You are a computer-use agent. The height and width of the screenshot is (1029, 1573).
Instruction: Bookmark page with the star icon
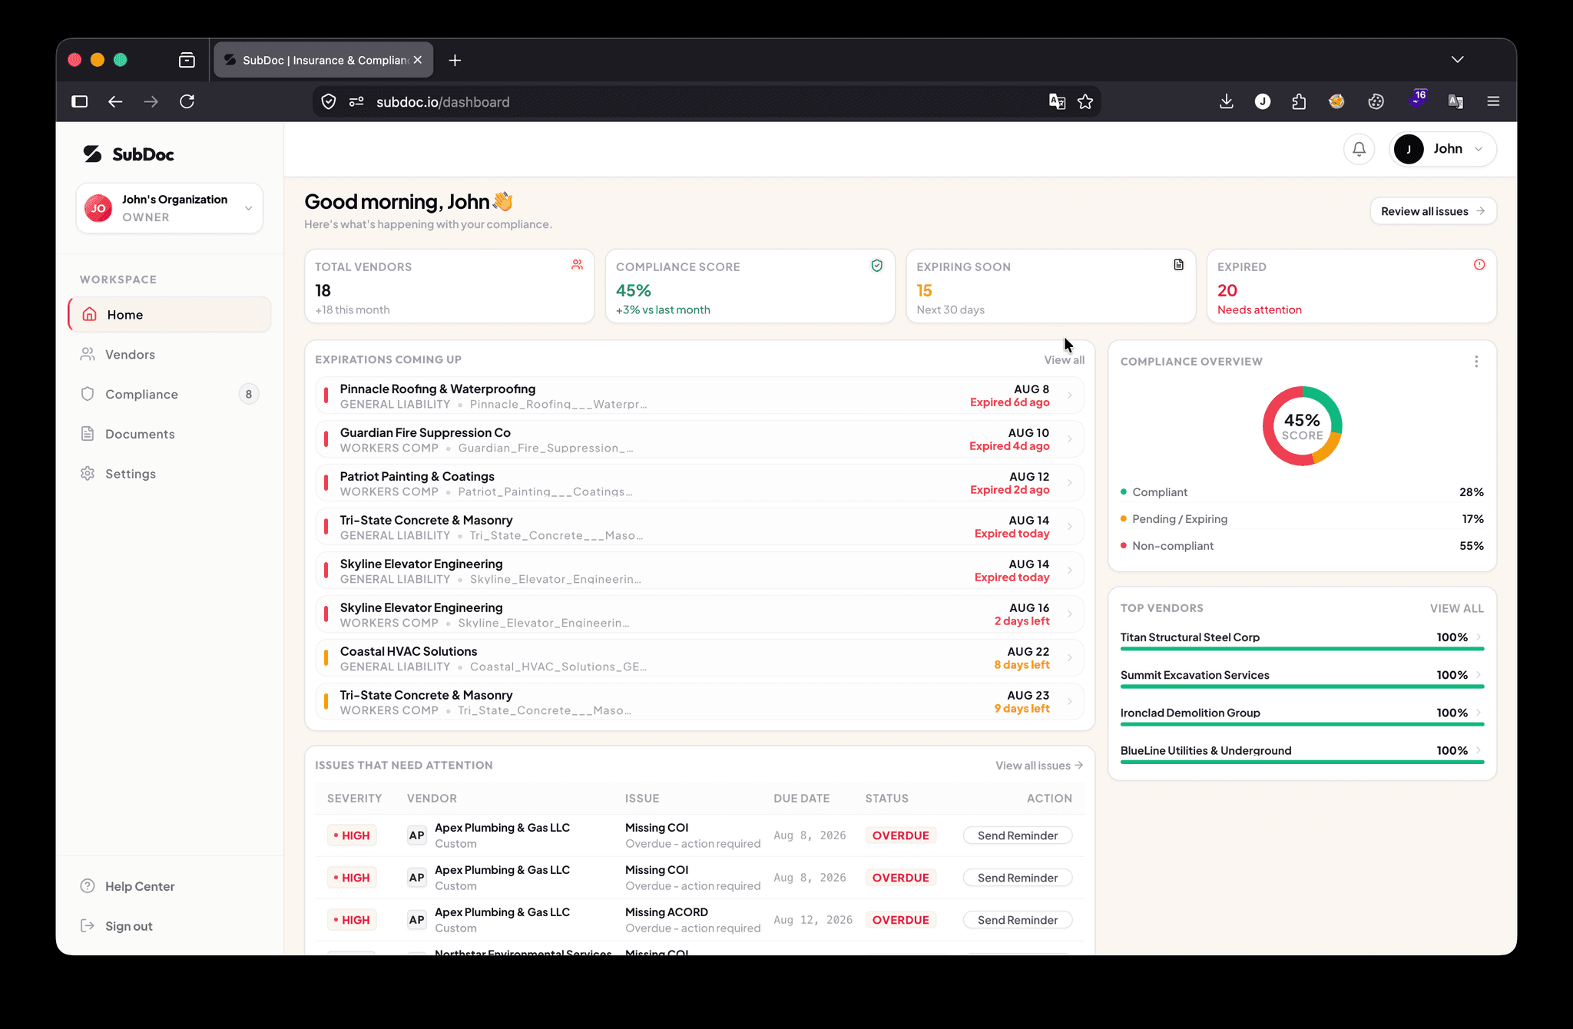coord(1085,101)
